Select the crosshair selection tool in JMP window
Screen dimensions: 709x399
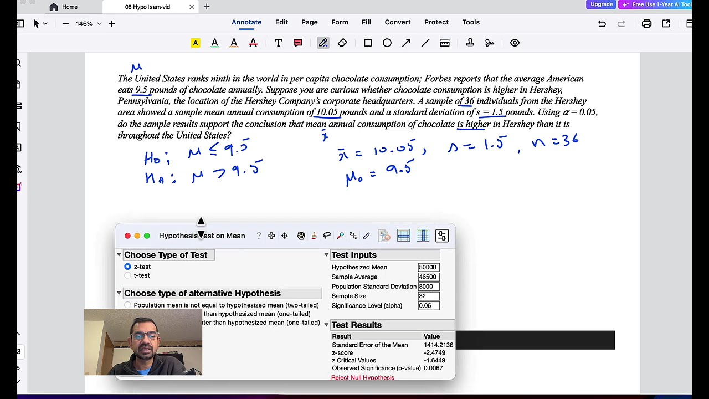pyautogui.click(x=271, y=236)
